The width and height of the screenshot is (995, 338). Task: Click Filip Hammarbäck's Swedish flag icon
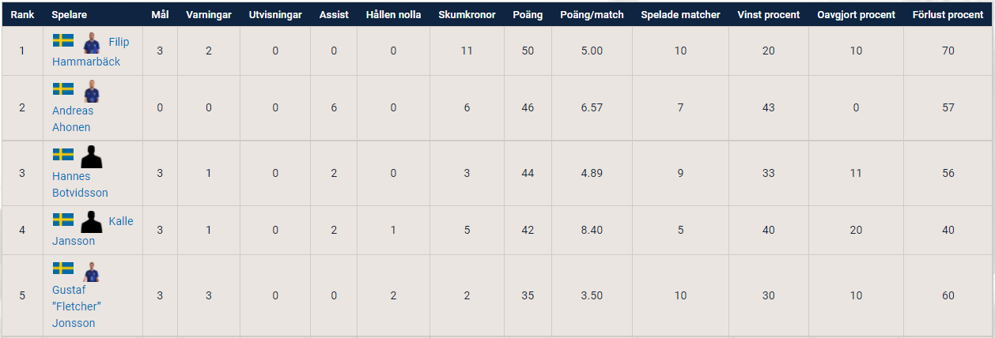63,40
